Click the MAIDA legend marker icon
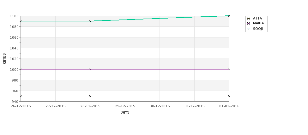 249,24
